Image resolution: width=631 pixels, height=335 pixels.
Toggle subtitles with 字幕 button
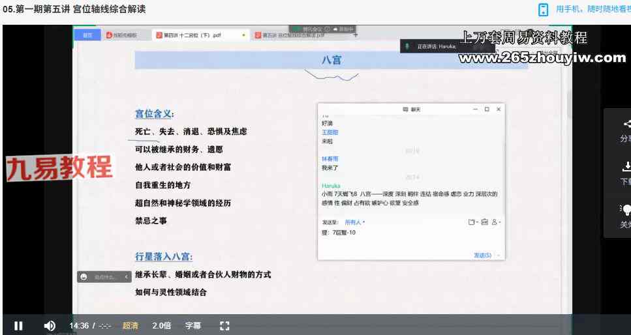tap(192, 326)
